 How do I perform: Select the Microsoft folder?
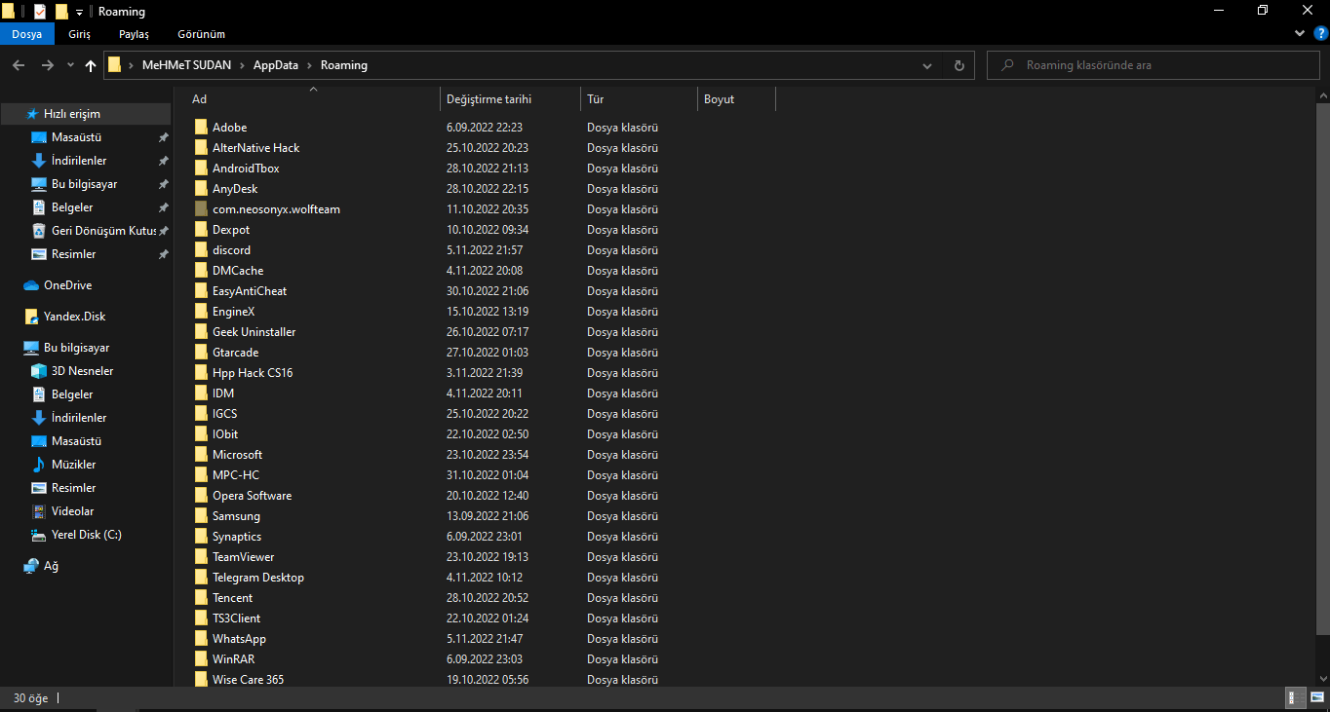(237, 455)
